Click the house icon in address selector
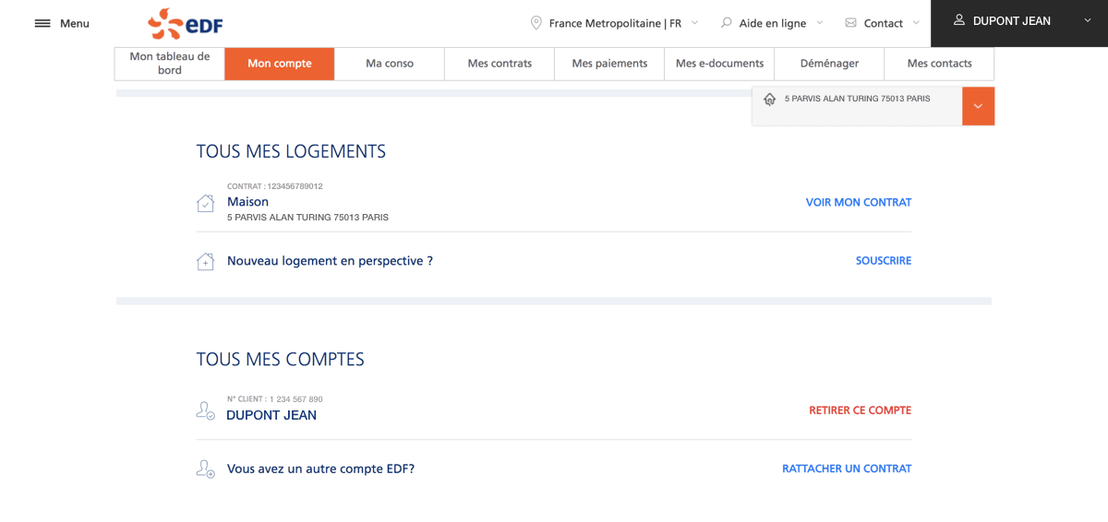Image resolution: width=1108 pixels, height=522 pixels. pyautogui.click(x=770, y=99)
